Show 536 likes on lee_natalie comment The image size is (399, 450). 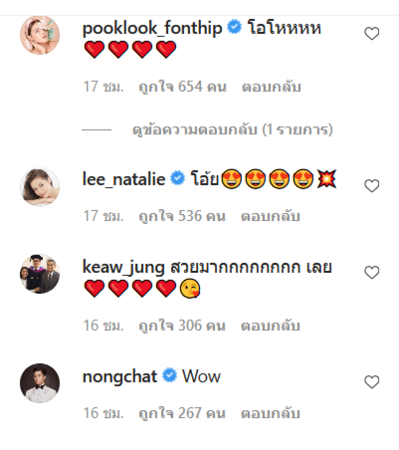[x=182, y=217]
